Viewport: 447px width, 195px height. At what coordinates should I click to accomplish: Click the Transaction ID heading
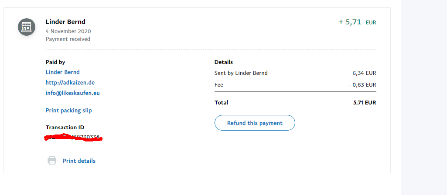pos(65,128)
